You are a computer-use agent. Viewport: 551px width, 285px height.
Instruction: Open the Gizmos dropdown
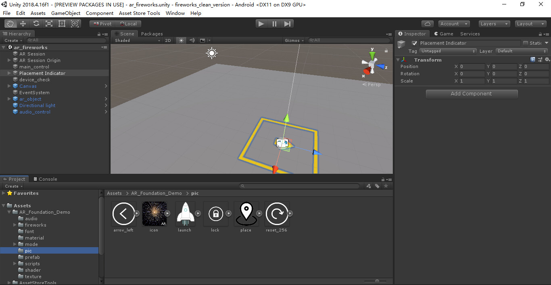point(294,40)
